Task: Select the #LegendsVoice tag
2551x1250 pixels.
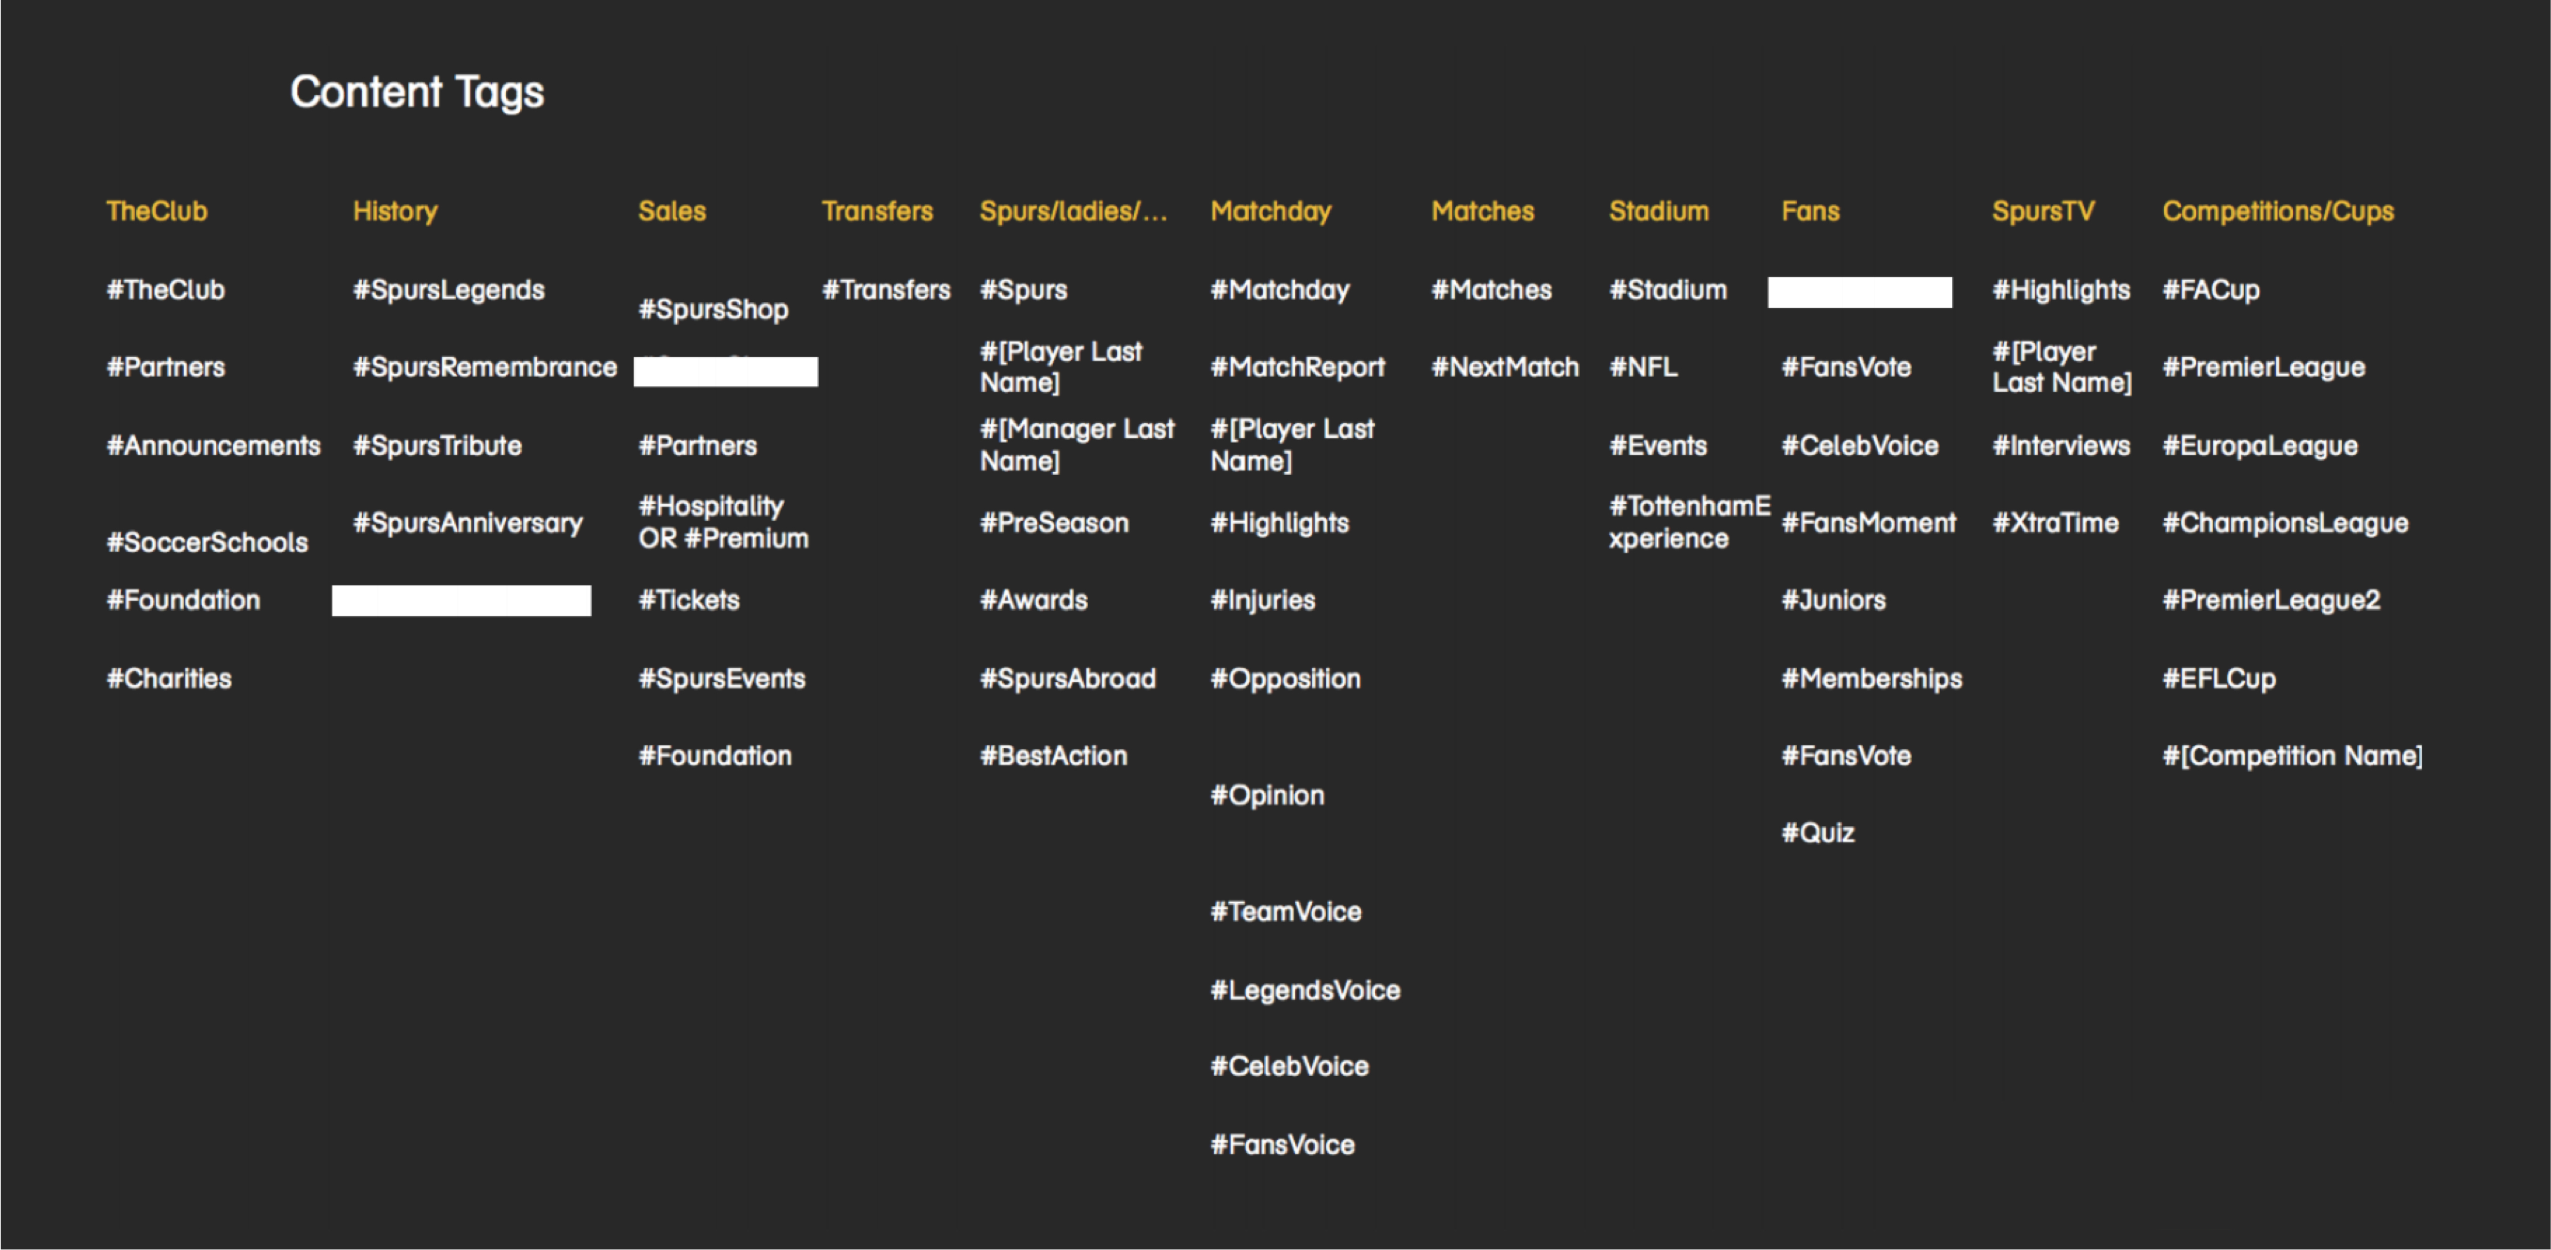Action: tap(1304, 990)
